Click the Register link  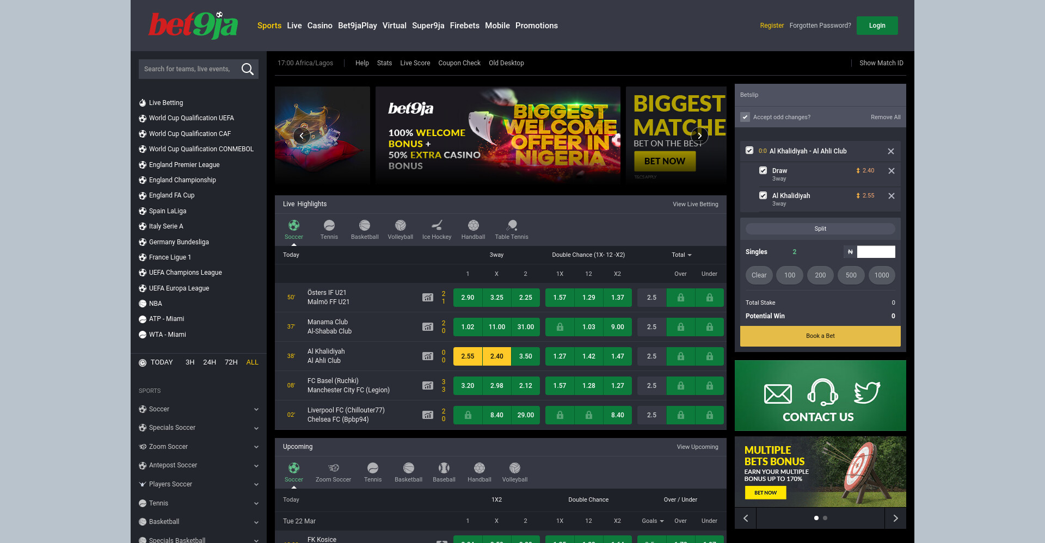772,26
